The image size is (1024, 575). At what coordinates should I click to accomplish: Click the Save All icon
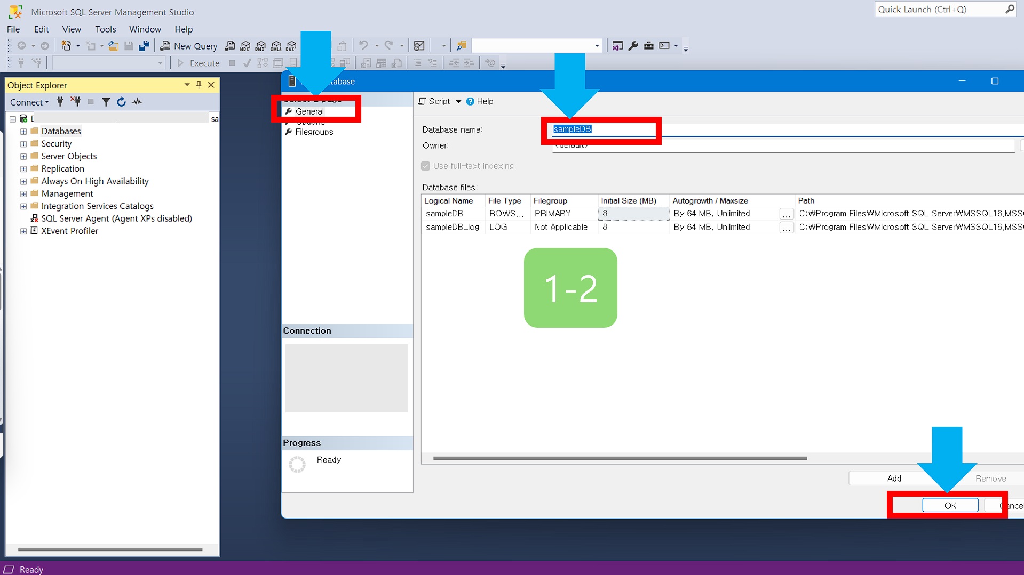coord(144,46)
